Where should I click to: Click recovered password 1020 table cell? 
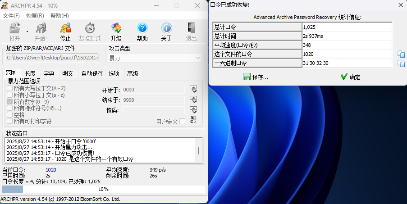347,54
